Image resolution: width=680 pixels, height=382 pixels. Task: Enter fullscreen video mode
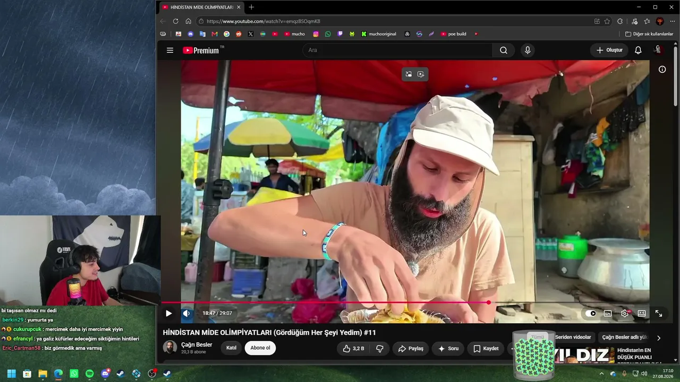[x=659, y=314]
